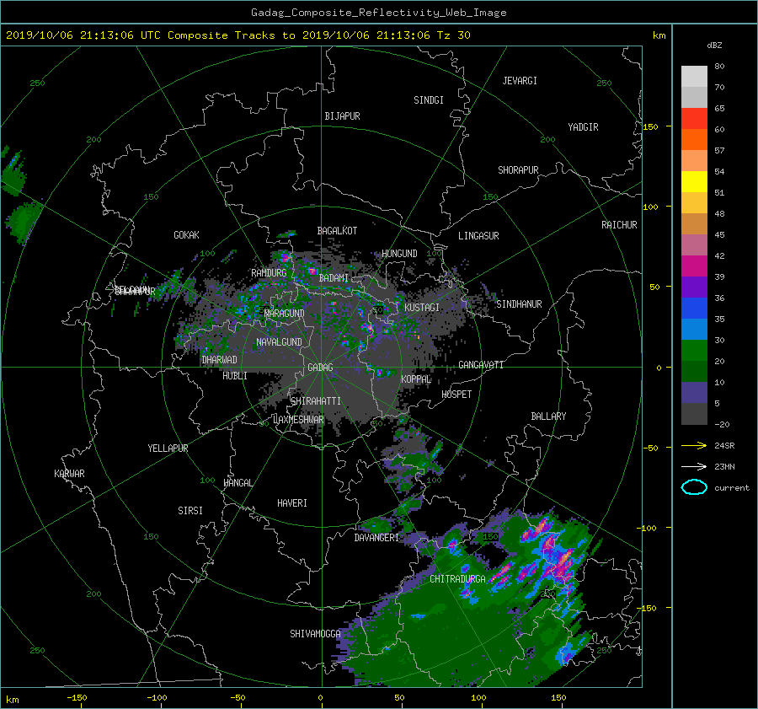
Task: Click the UTC Composite Tracks timestamp header
Action: pos(238,35)
